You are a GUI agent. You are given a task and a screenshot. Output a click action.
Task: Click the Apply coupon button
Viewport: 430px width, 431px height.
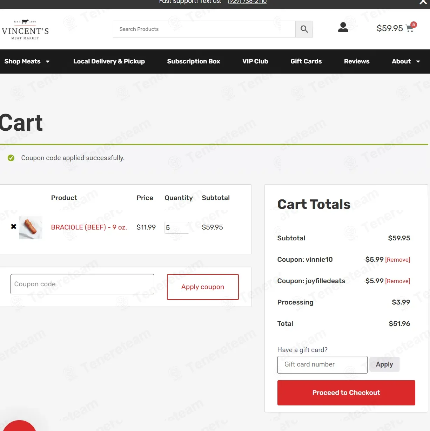203,287
